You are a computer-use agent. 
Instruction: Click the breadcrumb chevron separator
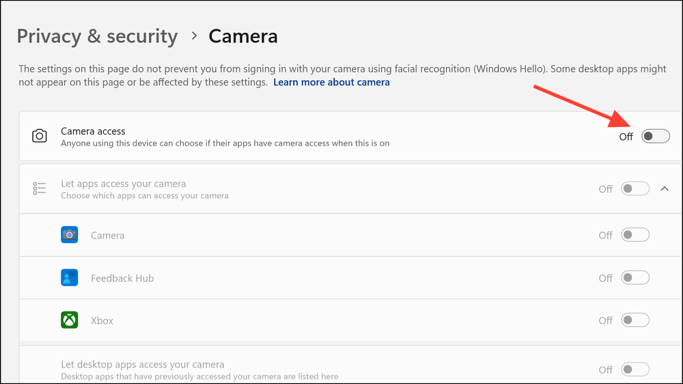194,36
